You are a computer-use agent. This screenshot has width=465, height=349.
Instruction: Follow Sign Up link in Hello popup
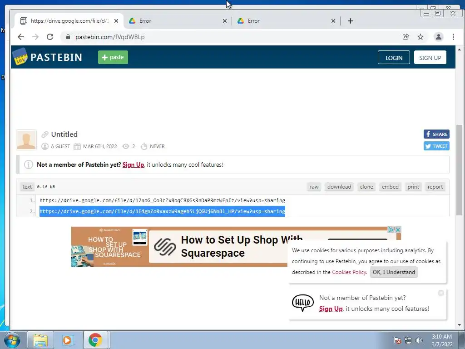(331, 309)
